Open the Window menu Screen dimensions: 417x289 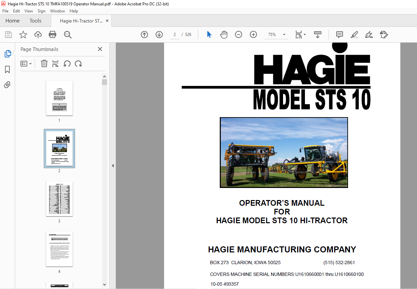coord(58,11)
